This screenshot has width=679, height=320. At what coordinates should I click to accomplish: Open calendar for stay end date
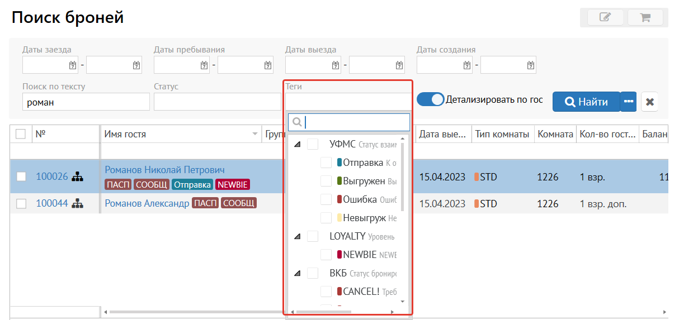[x=268, y=65]
